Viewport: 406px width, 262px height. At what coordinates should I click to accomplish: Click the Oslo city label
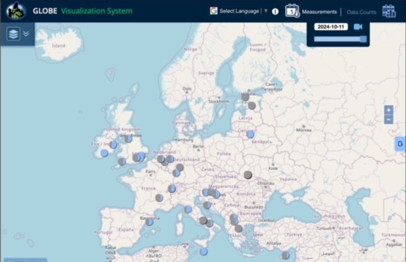click(x=187, y=89)
